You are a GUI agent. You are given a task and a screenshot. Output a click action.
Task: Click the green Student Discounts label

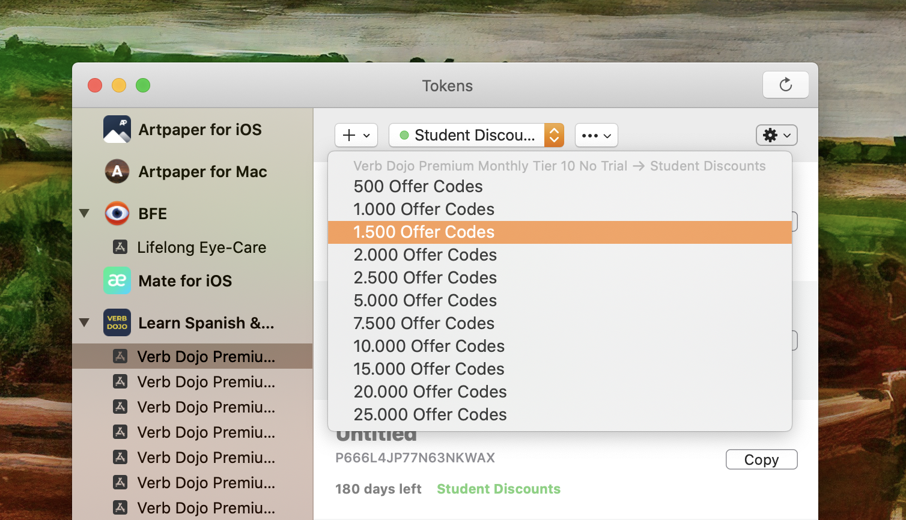(499, 489)
